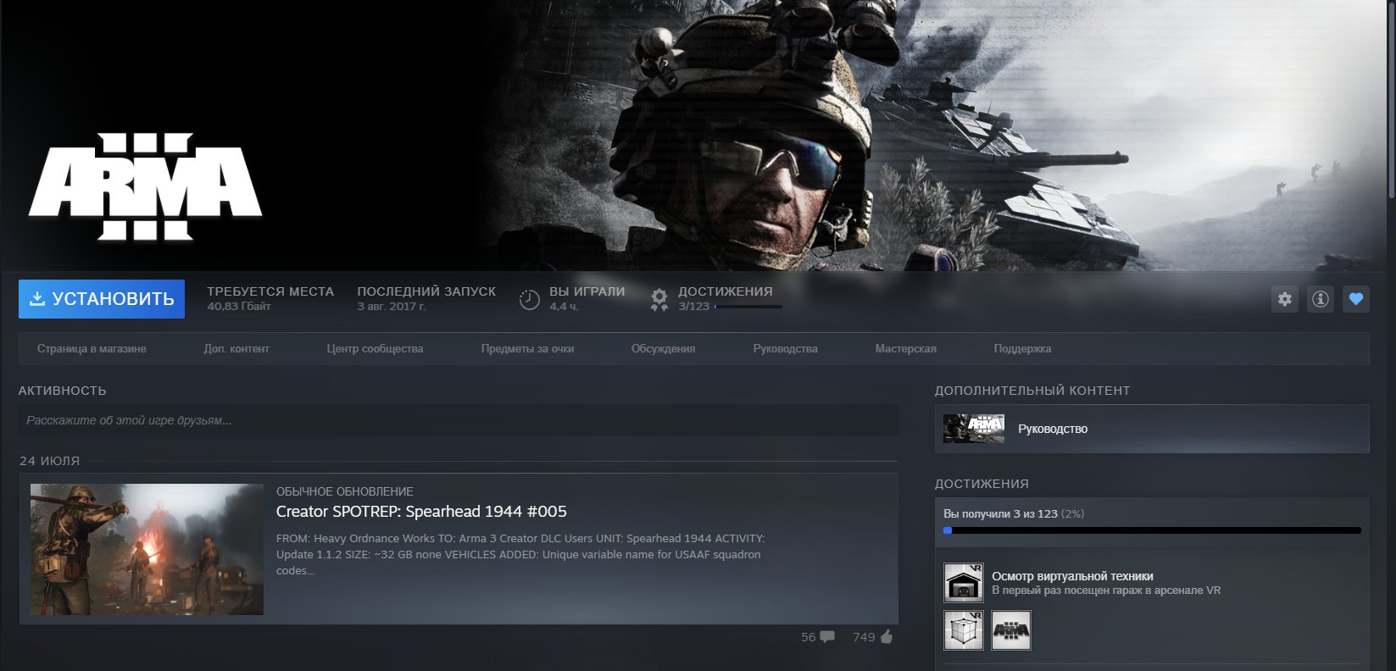This screenshot has width=1396, height=671.
Task: Open the game info icon
Action: [1321, 299]
